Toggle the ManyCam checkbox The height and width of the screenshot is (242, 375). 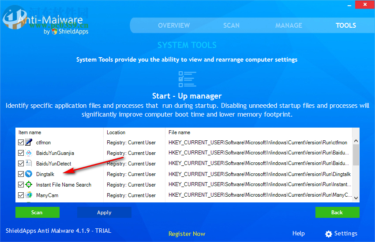(x=21, y=195)
